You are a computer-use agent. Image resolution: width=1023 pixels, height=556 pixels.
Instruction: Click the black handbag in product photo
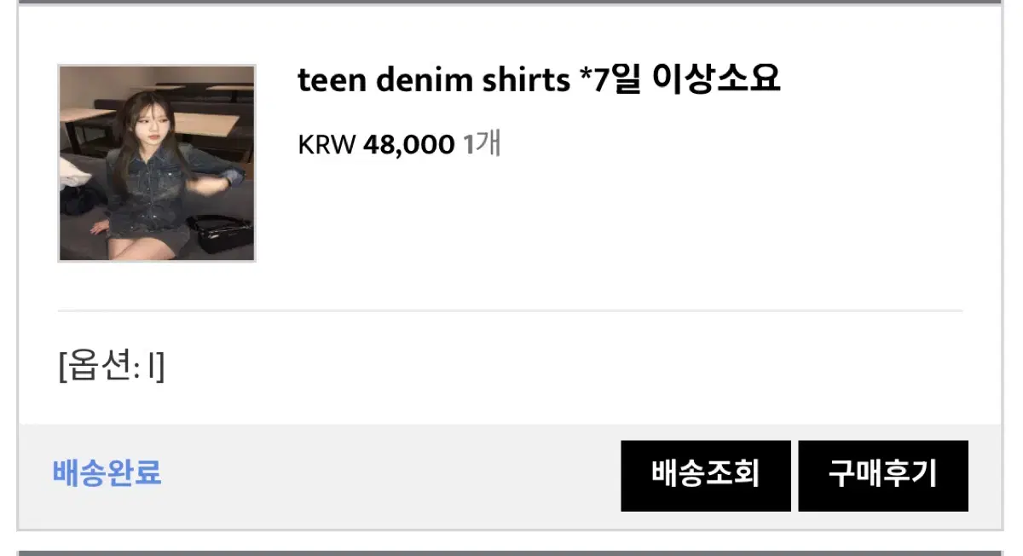220,234
